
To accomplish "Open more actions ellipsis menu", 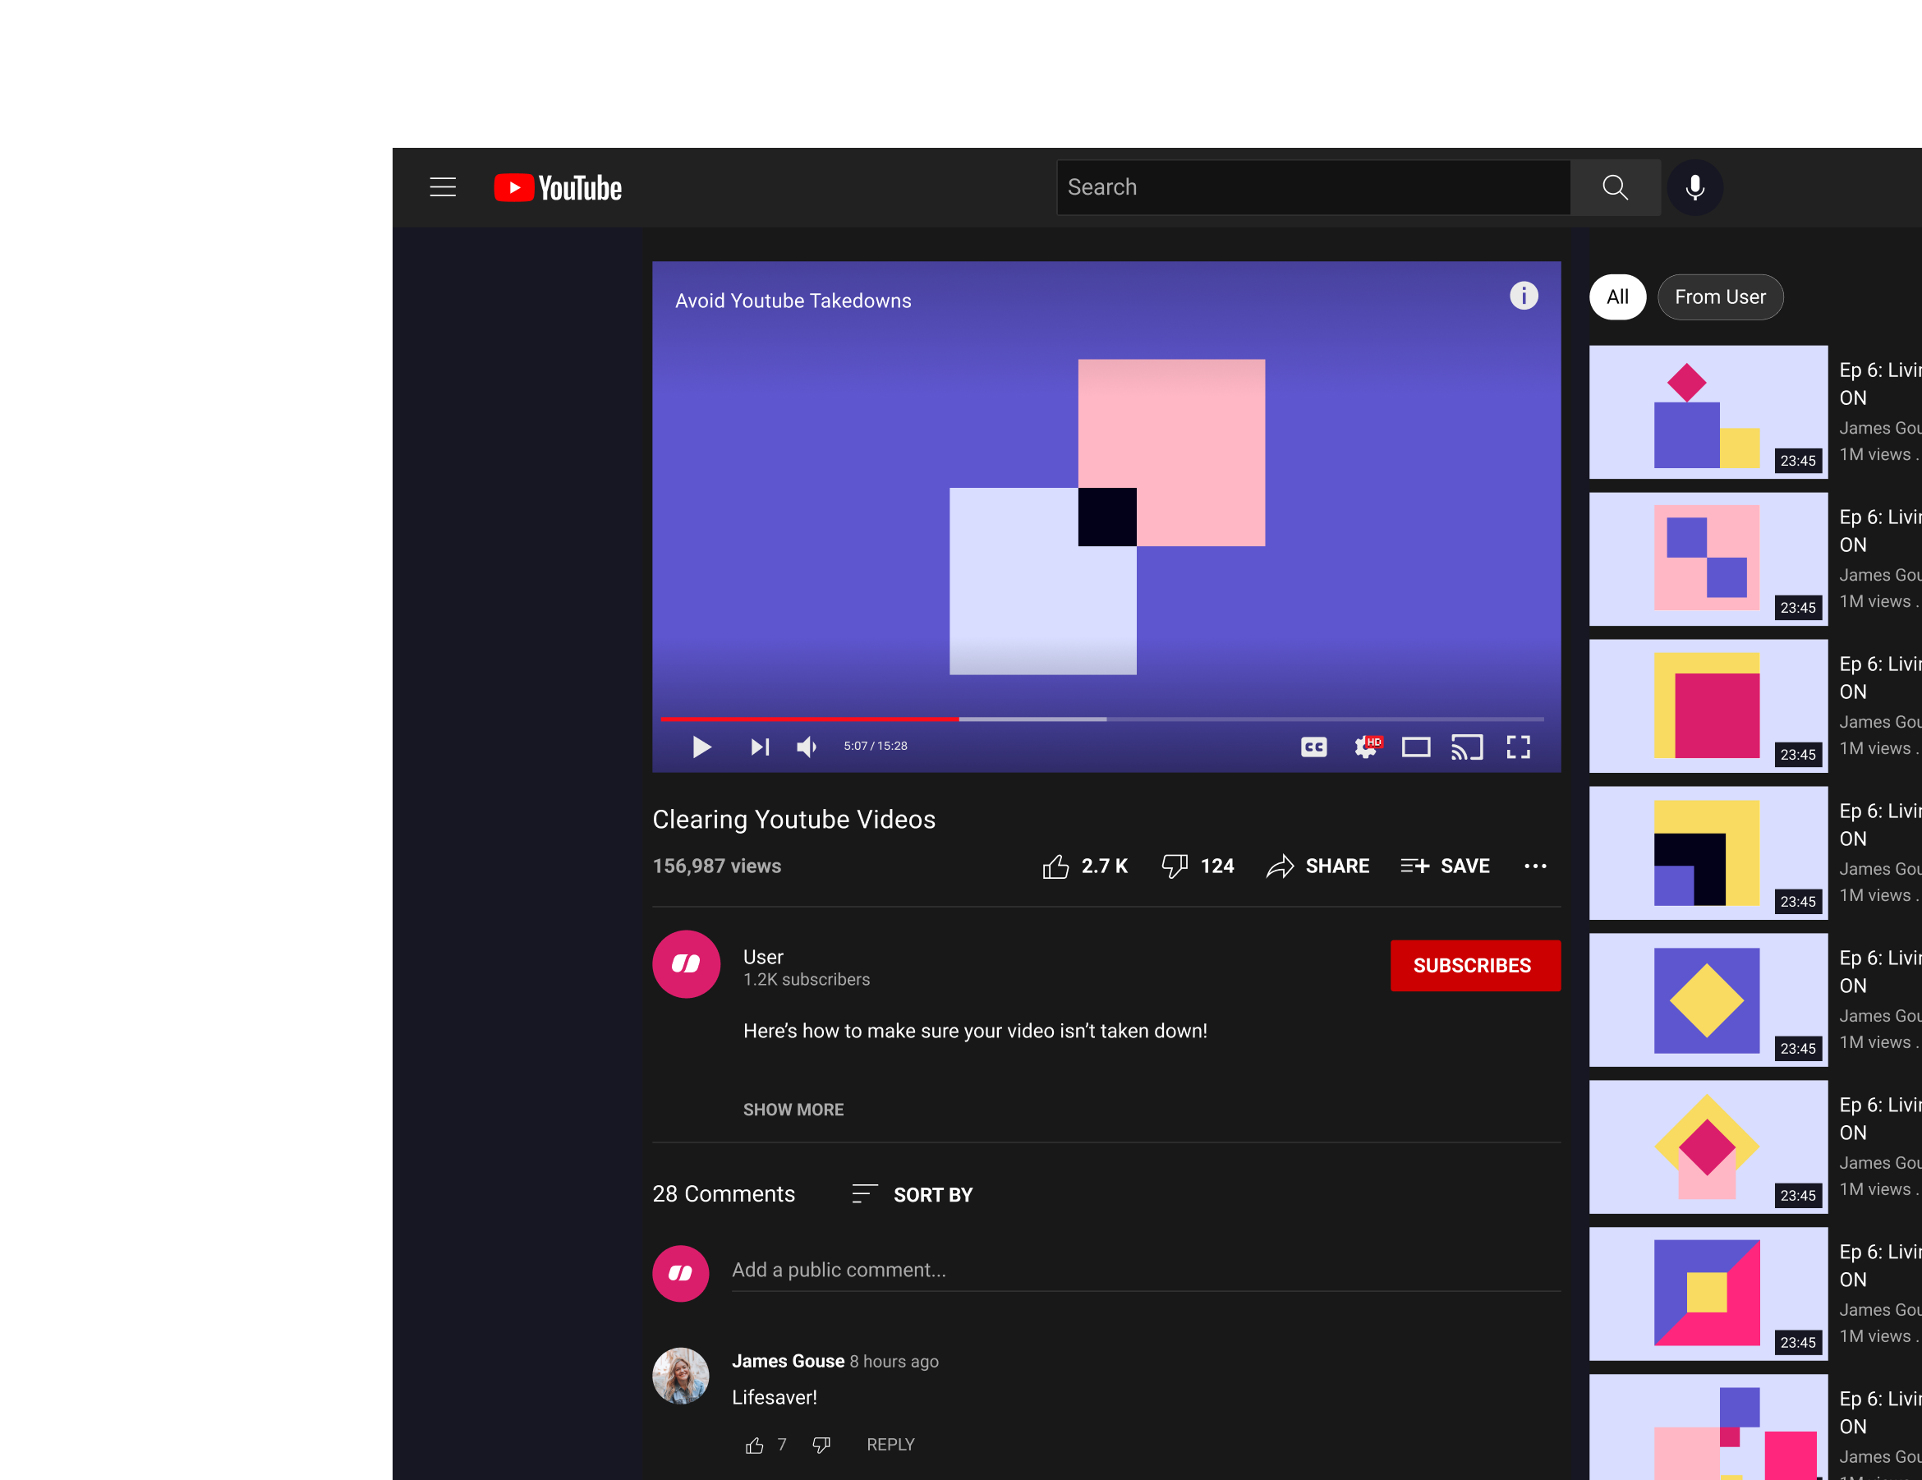I will point(1535,866).
